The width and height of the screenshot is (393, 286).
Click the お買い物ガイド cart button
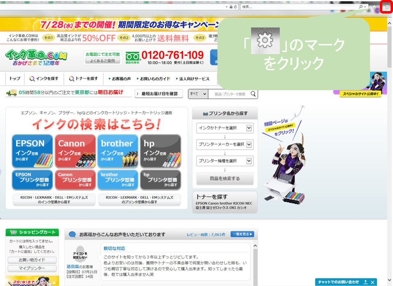[x=32, y=260]
